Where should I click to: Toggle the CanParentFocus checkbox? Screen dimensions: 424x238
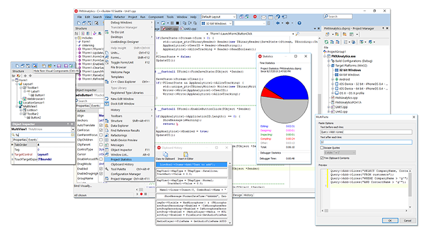pos(101,135)
